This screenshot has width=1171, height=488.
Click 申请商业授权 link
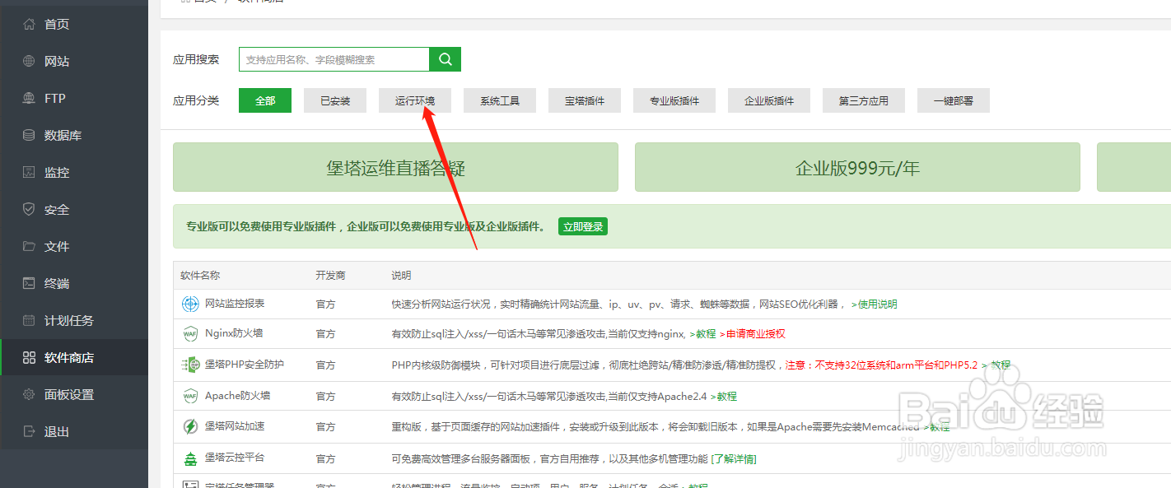point(756,334)
